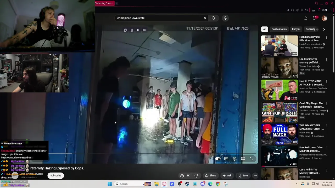Open Google Chrome from the taskbar
335x188 pixels.
(218, 184)
